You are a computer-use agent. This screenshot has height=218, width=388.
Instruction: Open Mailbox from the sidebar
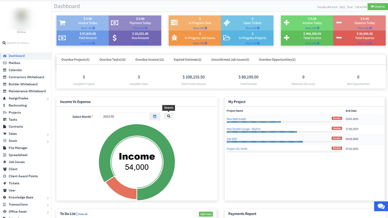[15, 63]
